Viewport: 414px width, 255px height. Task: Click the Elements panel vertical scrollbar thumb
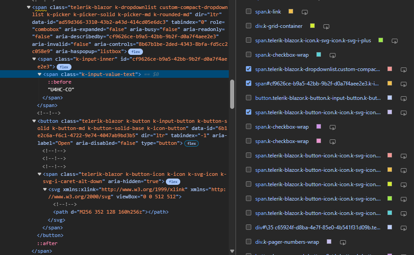tap(232, 94)
